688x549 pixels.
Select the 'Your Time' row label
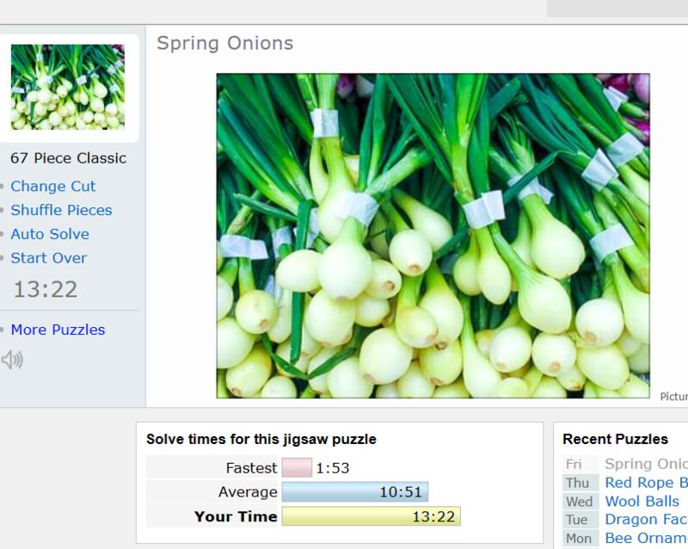pyautogui.click(x=236, y=516)
